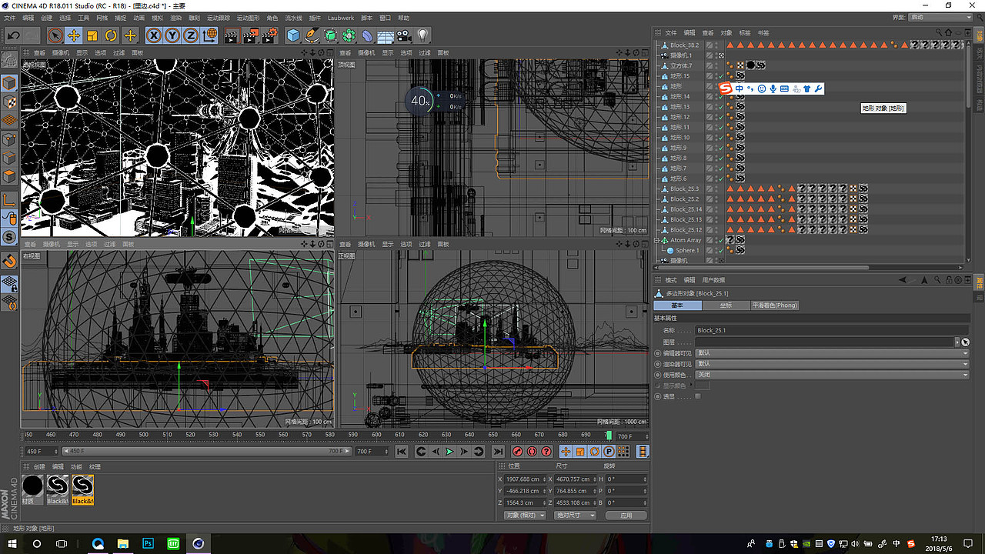Click the Camera object icon in toolbar
The image size is (985, 554).
pos(404,35)
